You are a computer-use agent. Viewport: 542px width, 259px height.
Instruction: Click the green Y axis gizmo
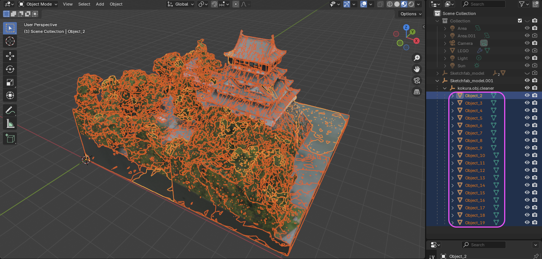click(x=412, y=32)
